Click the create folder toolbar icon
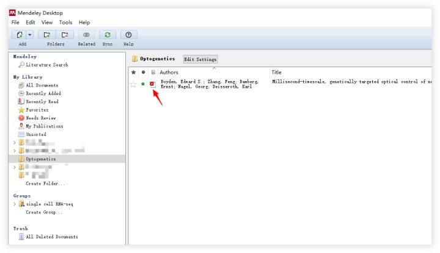Screen dimensions: 440x253 (x=47, y=35)
